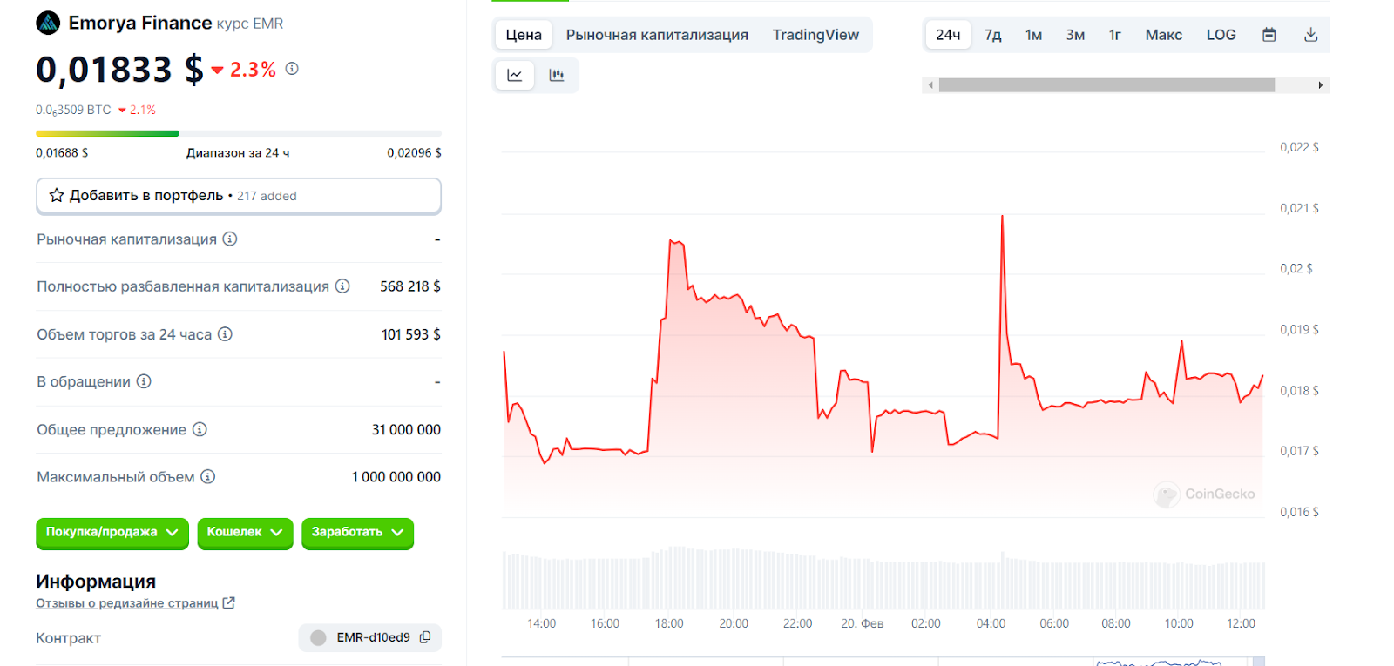Open Отзывы о редизайне страниц link
This screenshot has height=666, width=1394.
127,602
